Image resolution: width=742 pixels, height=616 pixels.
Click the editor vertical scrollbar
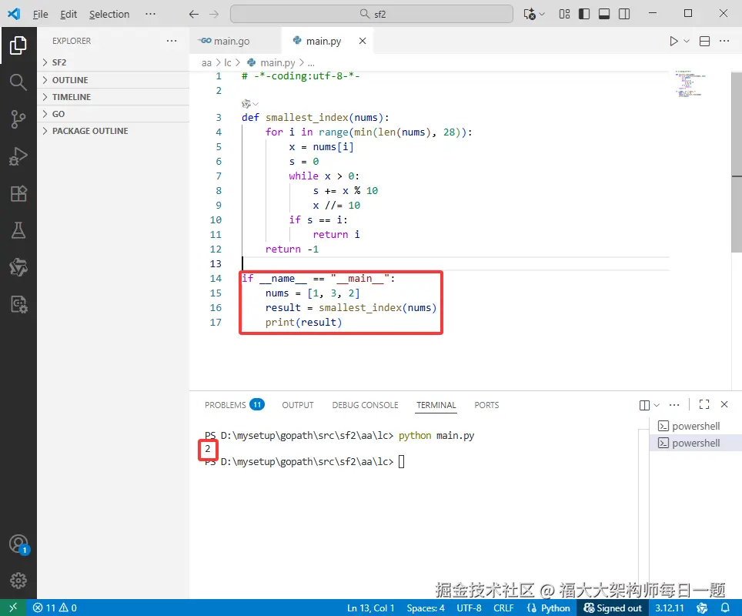pyautogui.click(x=737, y=161)
